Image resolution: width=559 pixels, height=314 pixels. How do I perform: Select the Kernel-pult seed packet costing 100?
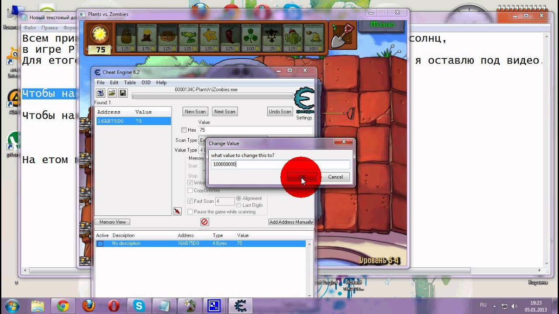[x=314, y=38]
